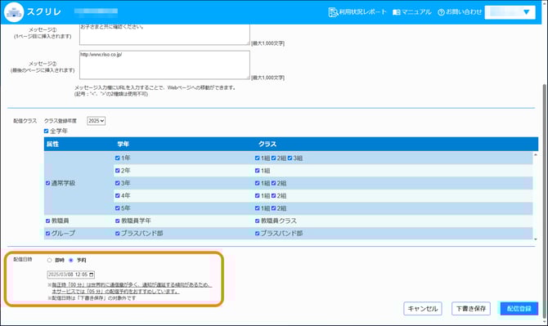The width and height of the screenshot is (548, 326).
Task: Click the 配信クラス section label
Action: [25, 121]
